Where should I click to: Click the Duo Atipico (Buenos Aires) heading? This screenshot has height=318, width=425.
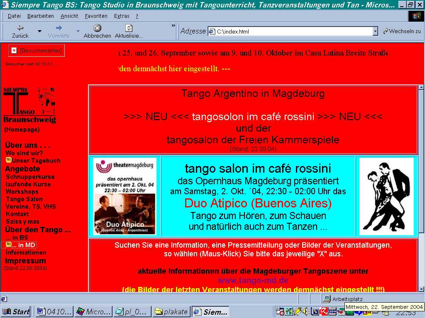point(258,203)
